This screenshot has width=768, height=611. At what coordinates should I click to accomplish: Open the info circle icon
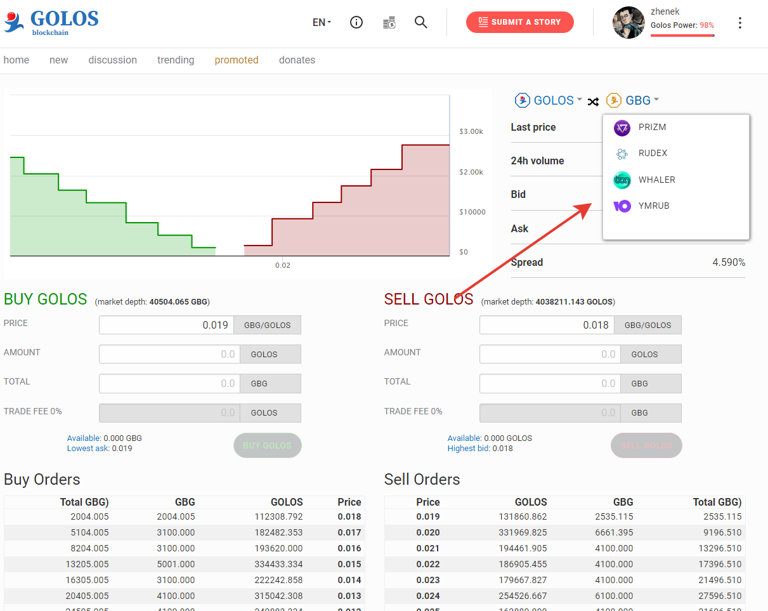356,22
